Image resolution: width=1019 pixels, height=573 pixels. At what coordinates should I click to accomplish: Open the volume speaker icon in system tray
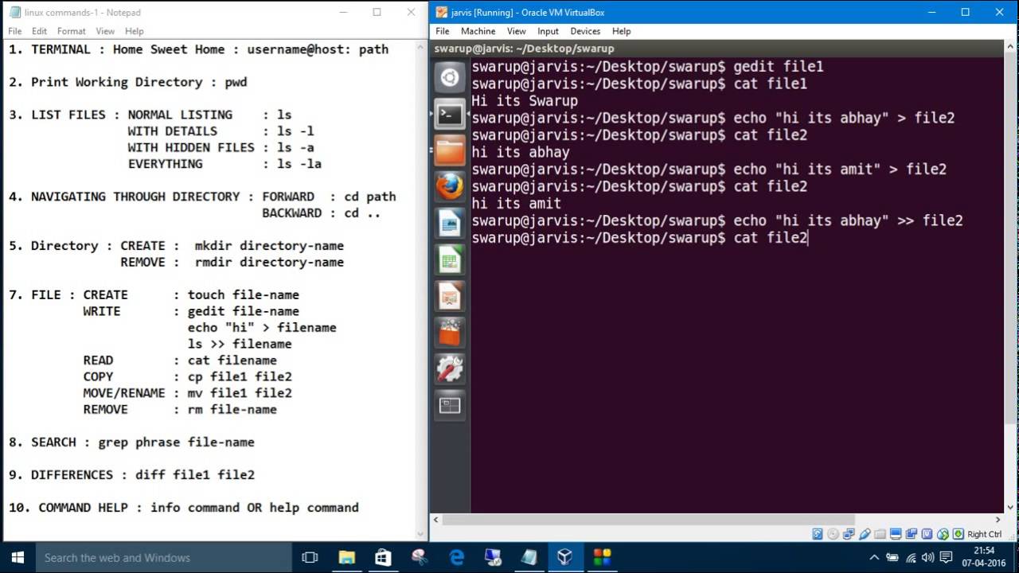point(927,558)
